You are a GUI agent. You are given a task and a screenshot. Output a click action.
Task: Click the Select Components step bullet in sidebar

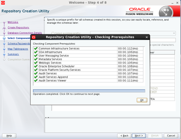(x=4, y=38)
